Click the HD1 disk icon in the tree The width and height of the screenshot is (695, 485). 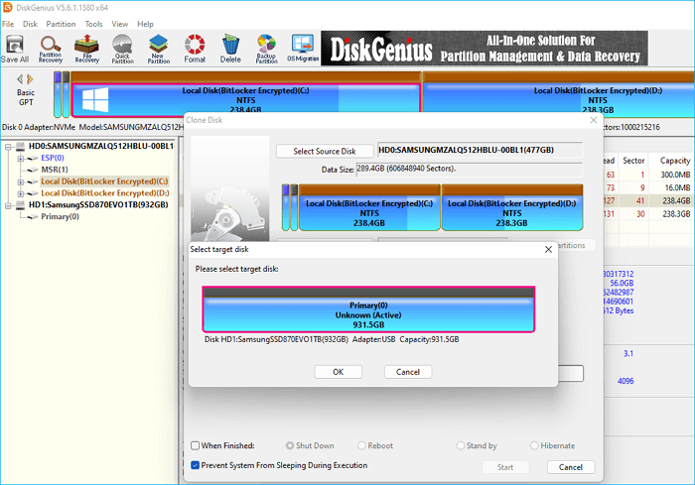click(x=21, y=205)
